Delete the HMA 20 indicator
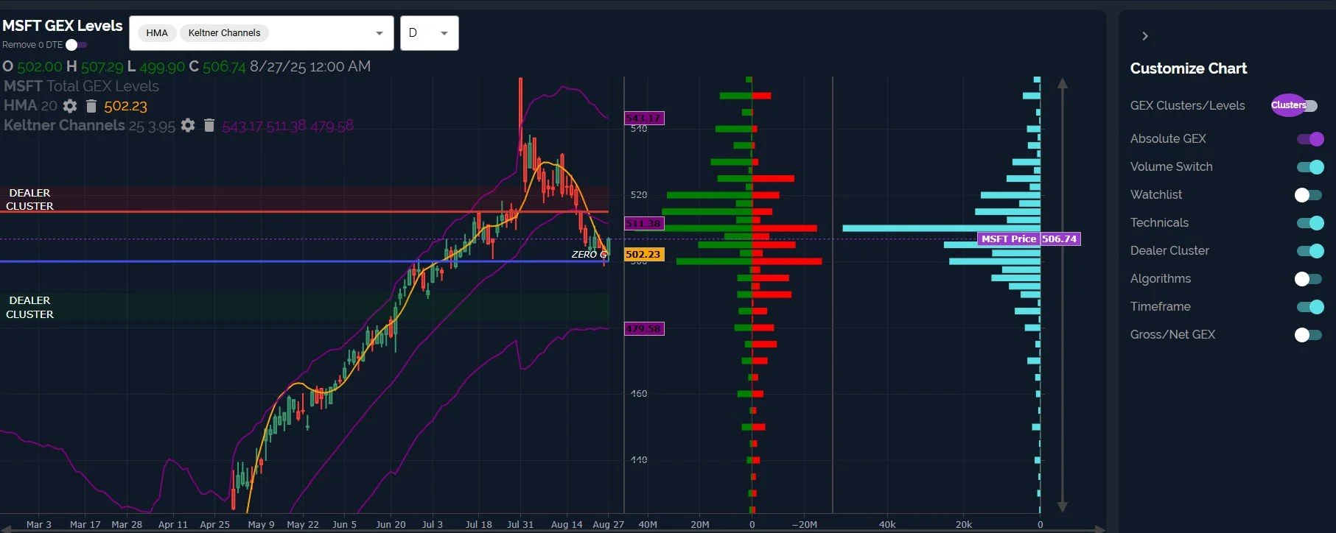Viewport: 1336px width, 533px height. pos(91,106)
